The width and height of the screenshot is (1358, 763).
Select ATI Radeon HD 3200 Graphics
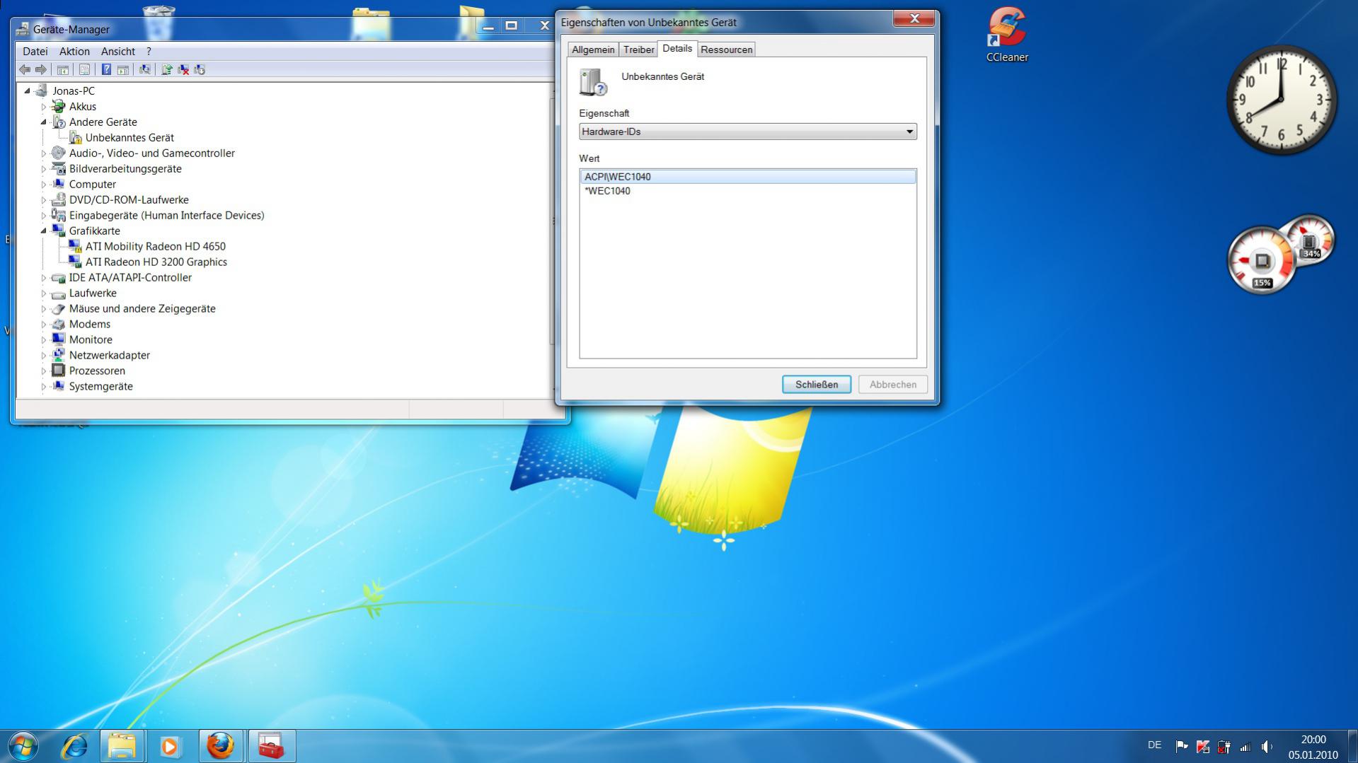(156, 262)
